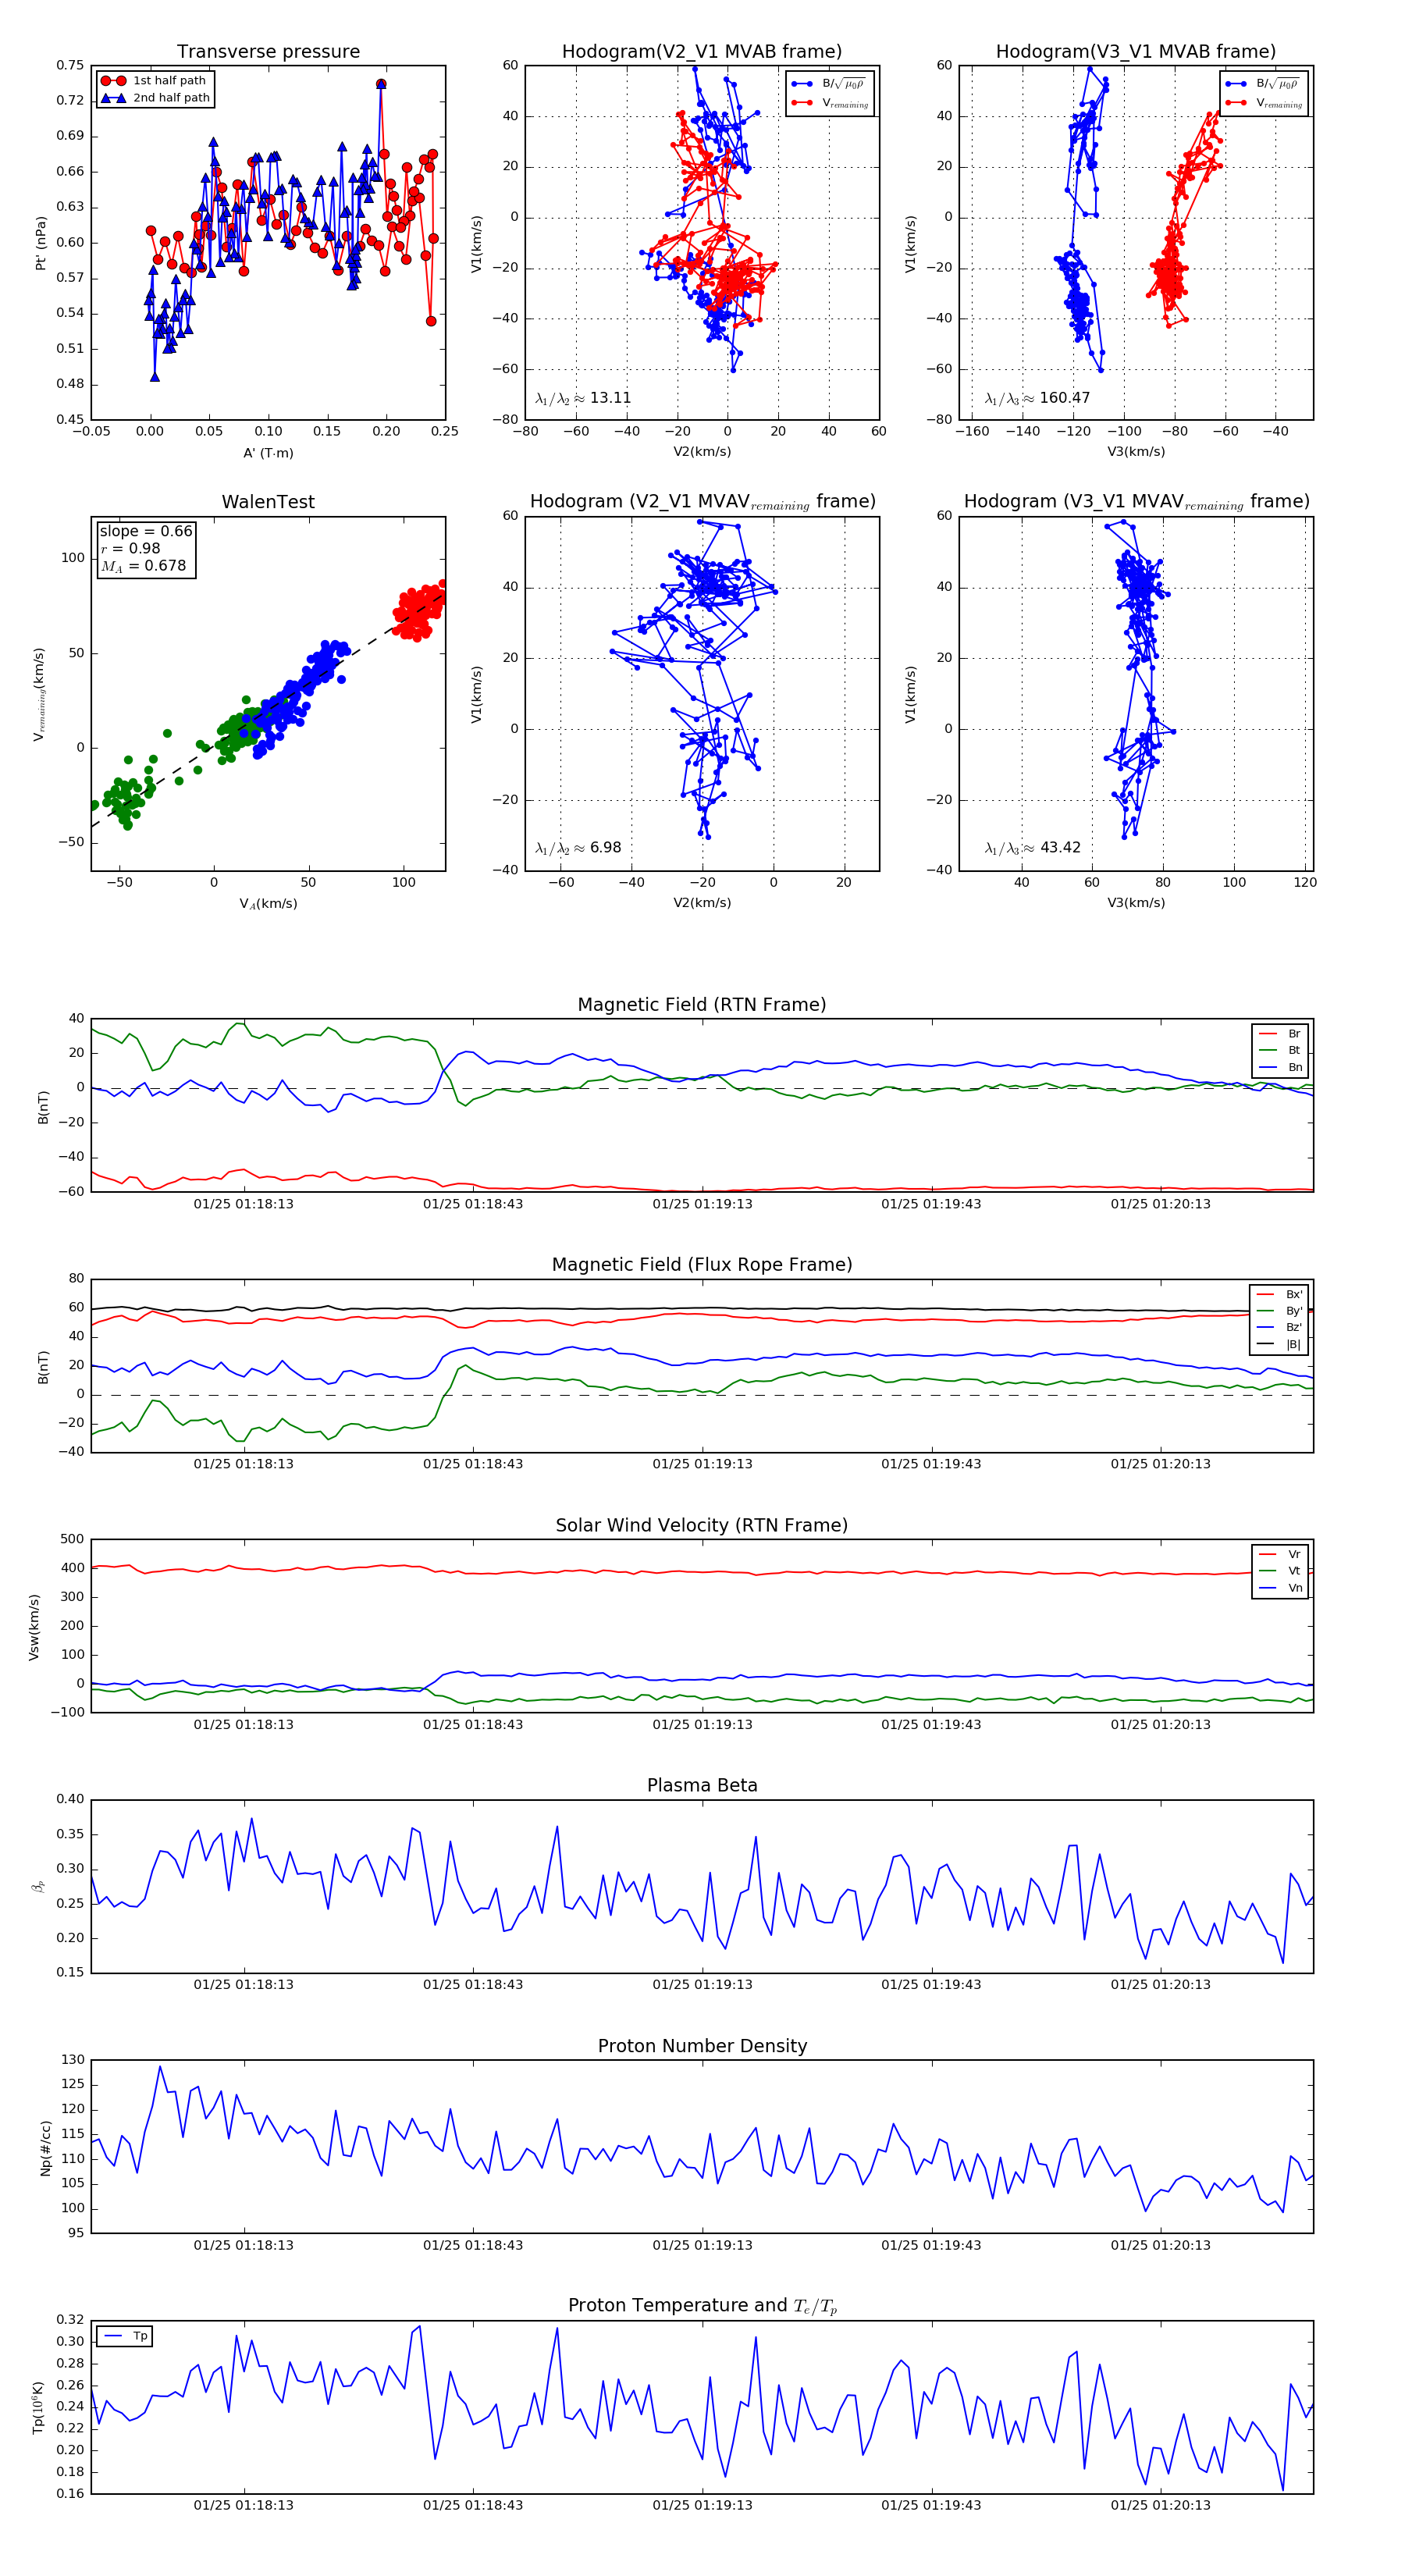Click the 01/25 01:20:13 tick under Solar Wind Velocity plot
This screenshot has width=1405, height=2576.
(1160, 1725)
